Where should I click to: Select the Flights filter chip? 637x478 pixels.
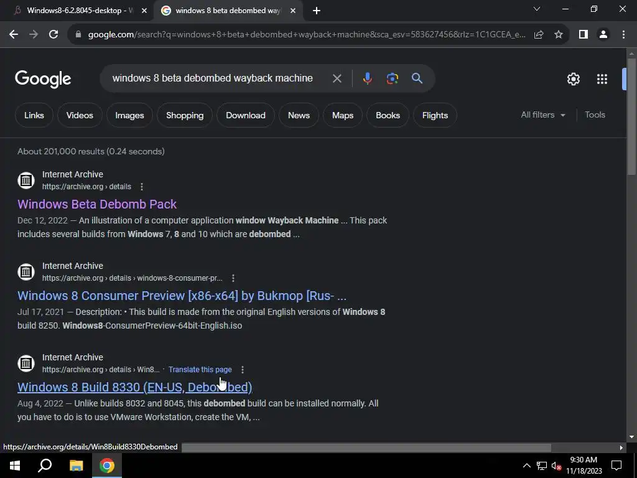435,115
